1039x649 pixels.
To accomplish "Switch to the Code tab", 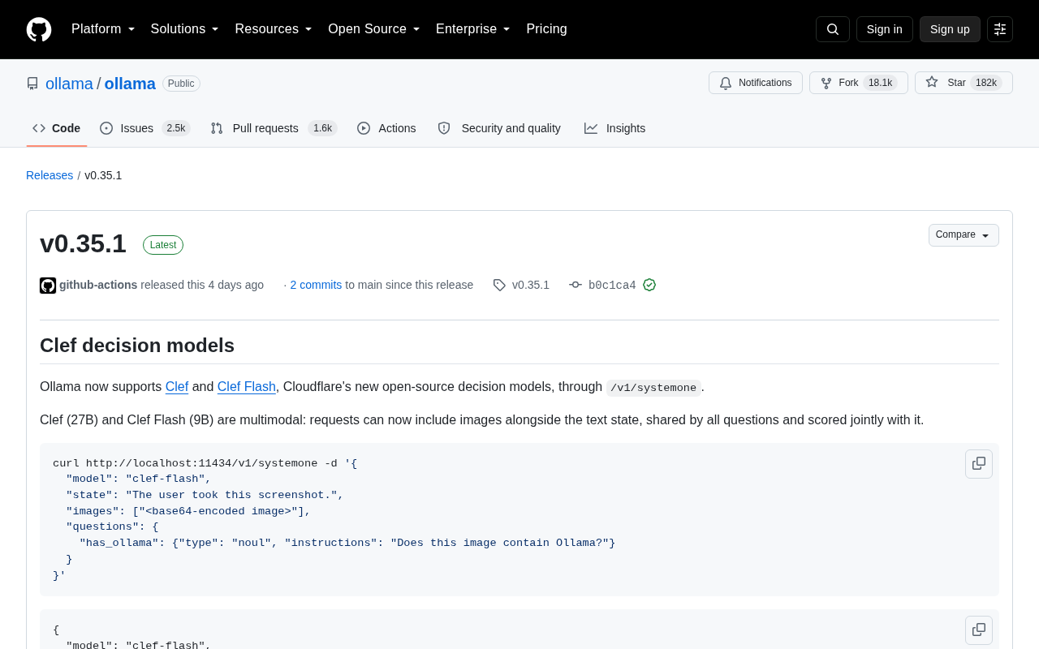I will pos(57,128).
